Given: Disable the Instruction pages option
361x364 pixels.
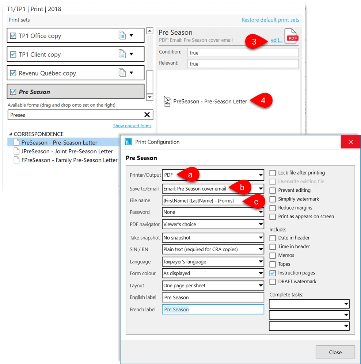Looking at the screenshot, I should pyautogui.click(x=272, y=273).
